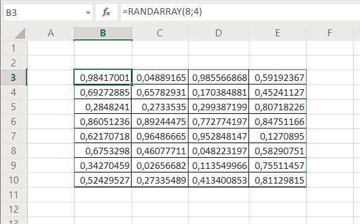Click cell with value 0,89244475
The image size is (360, 224).
160,121
